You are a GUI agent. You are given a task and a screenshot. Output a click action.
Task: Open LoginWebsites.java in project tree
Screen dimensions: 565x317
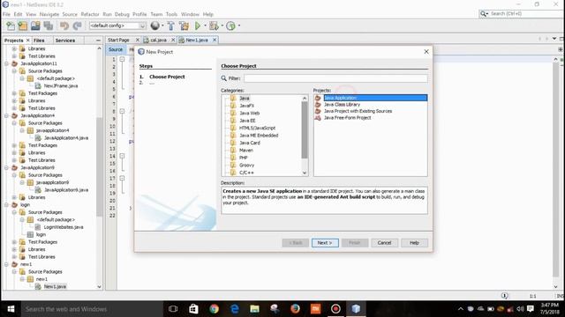coord(64,227)
